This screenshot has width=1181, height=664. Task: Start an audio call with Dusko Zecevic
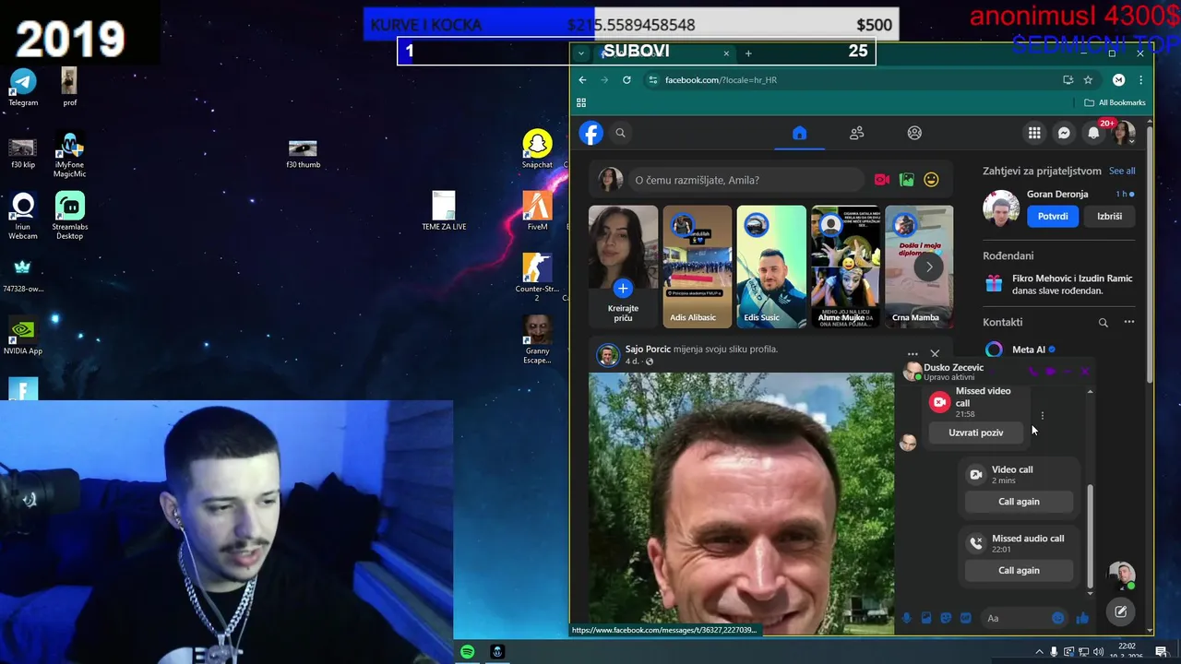(1032, 372)
